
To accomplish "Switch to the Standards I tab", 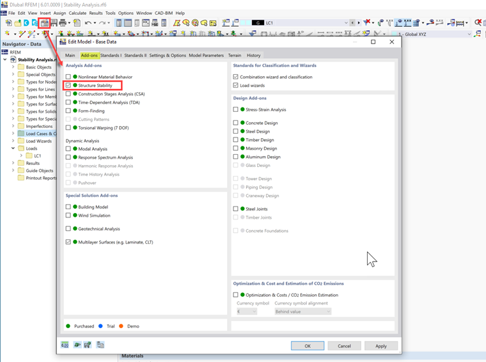I will tap(111, 55).
